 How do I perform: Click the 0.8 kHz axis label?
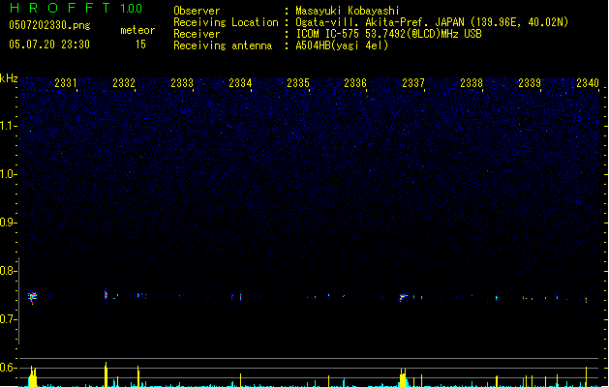click(x=9, y=271)
